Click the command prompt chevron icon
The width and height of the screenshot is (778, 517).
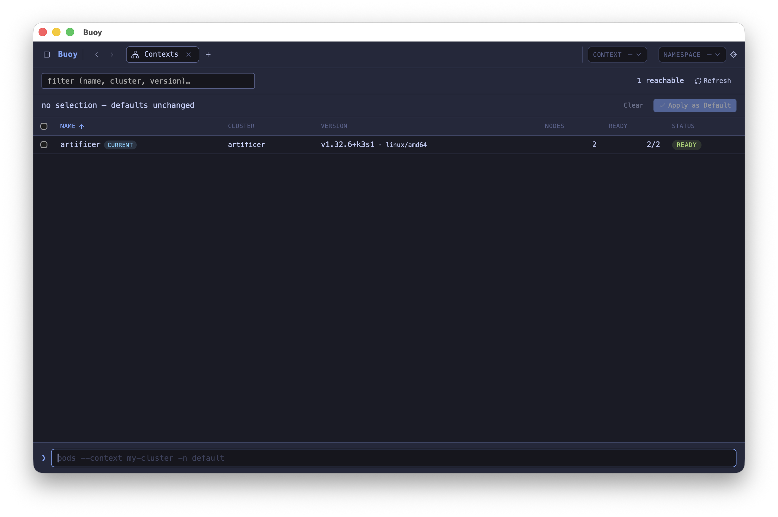[44, 458]
